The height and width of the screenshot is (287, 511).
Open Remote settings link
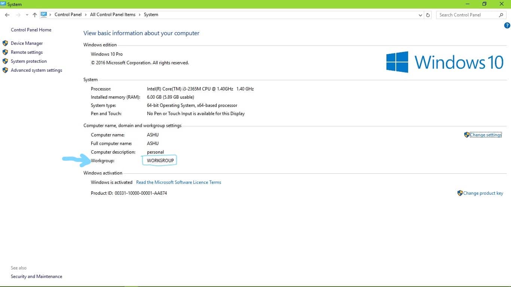27,52
